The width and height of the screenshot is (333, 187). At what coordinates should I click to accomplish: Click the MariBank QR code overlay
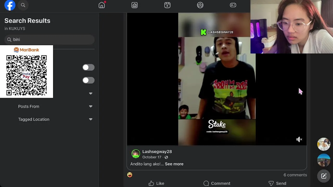click(x=27, y=72)
